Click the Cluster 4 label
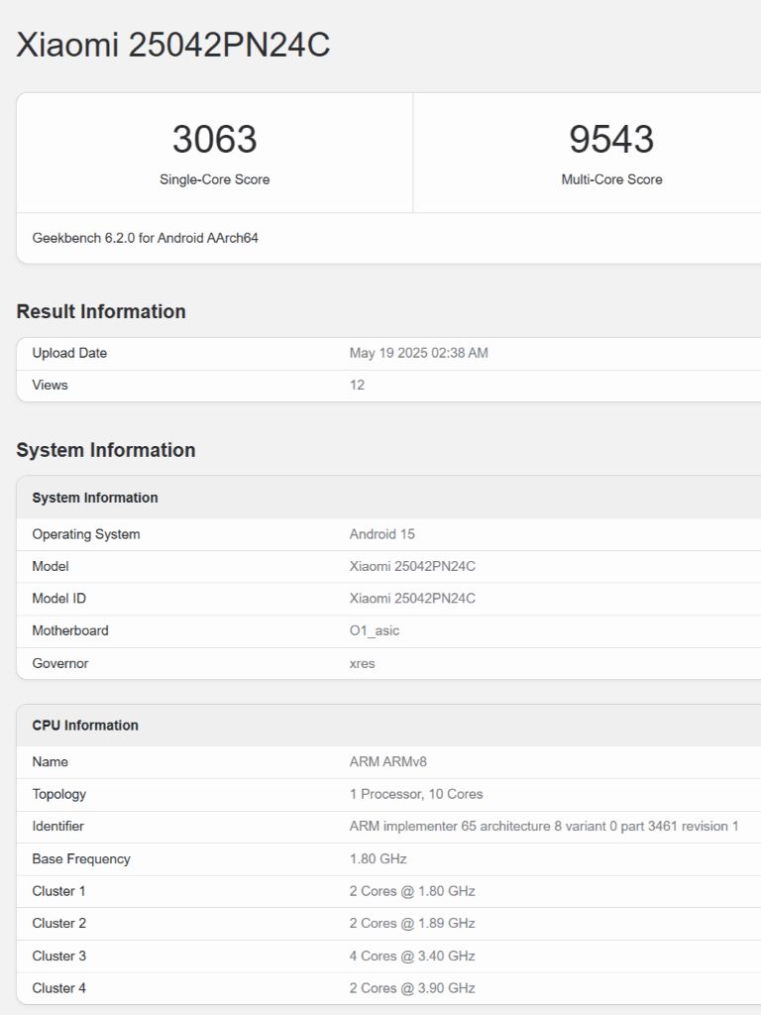Viewport: 761px width, 1015px height. click(x=58, y=988)
